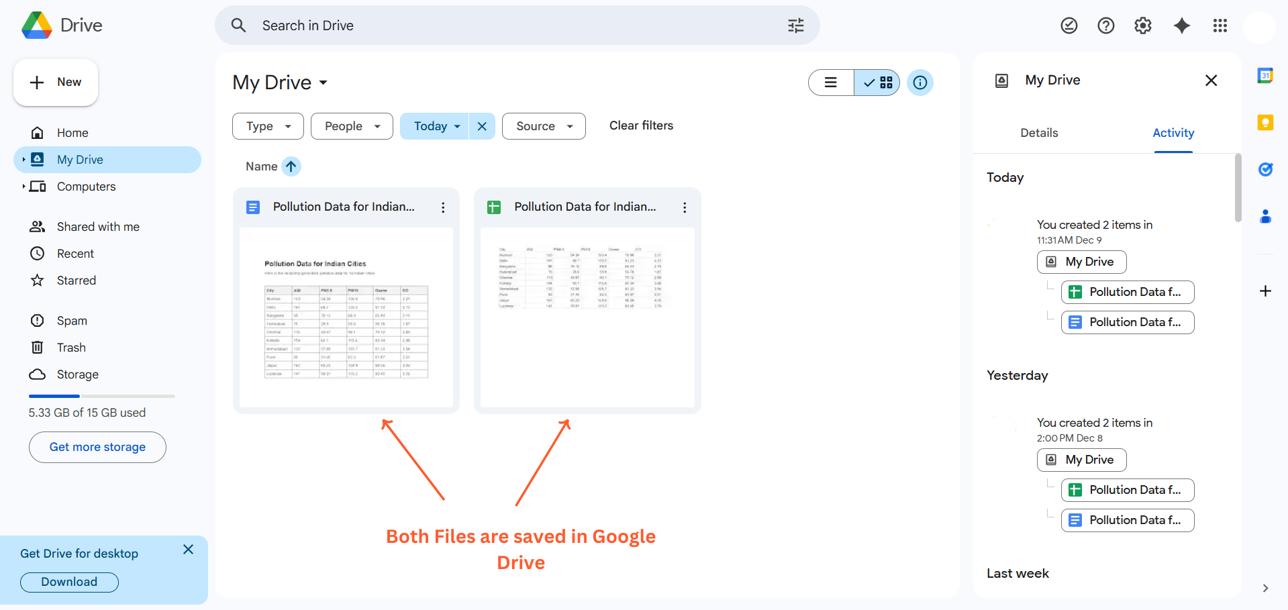Open Contacts side panel icon
The height and width of the screenshot is (610, 1288).
pos(1265,216)
